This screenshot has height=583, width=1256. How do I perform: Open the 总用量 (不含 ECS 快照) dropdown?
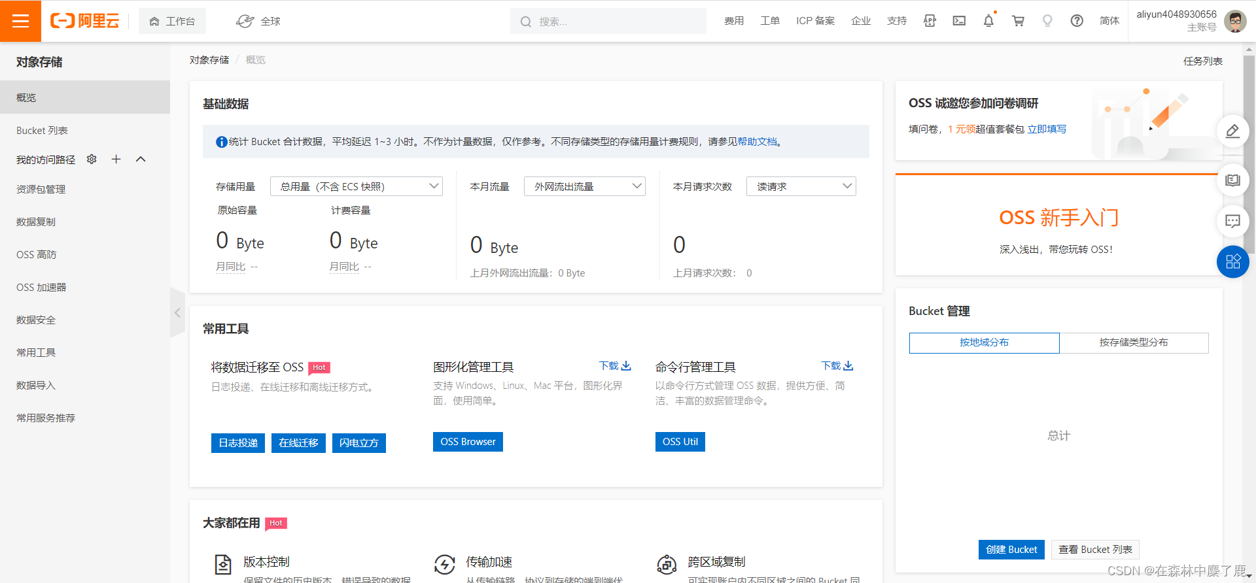click(x=357, y=186)
